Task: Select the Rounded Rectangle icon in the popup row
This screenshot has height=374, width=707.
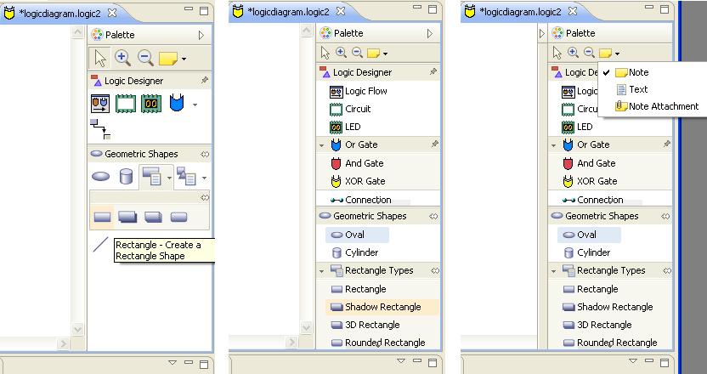Action: (179, 217)
